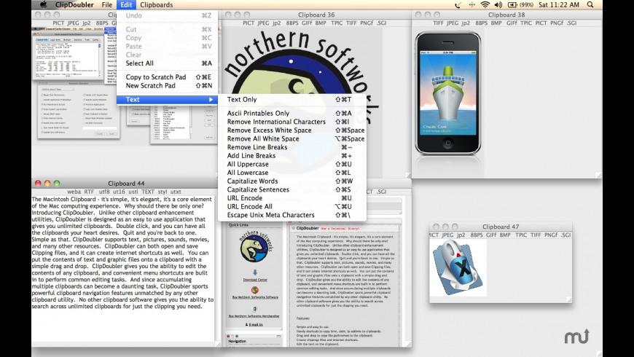
Task: Open the File menu
Action: tap(106, 5)
